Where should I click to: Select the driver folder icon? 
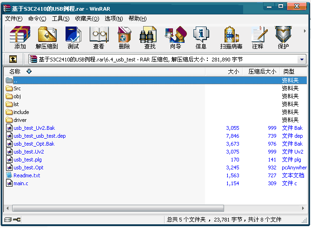tap(9, 120)
